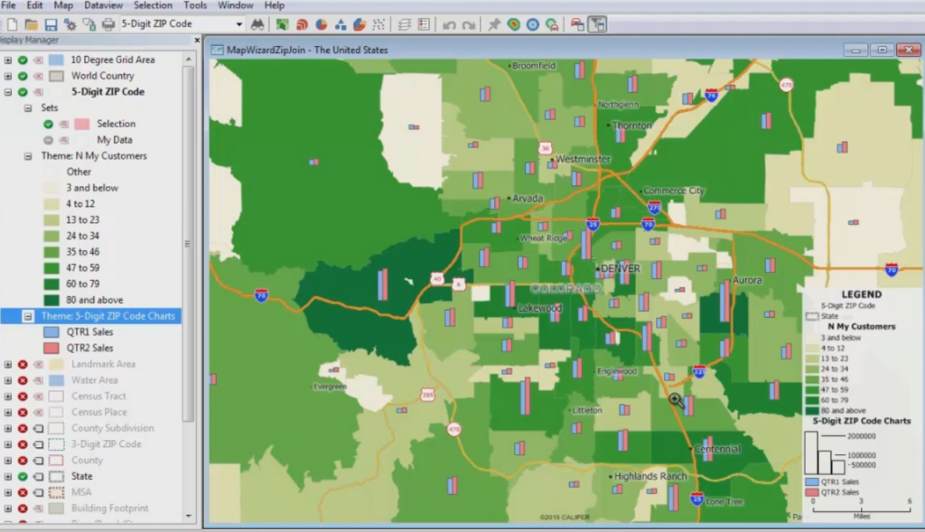
Task: Click the New file icon
Action: tap(13, 24)
